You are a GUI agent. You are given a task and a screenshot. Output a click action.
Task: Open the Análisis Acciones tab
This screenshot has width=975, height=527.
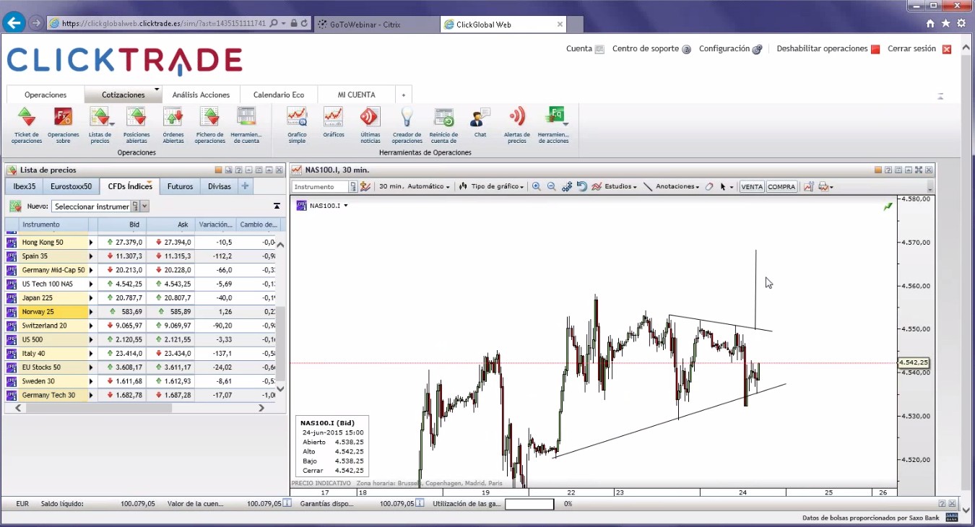[201, 95]
